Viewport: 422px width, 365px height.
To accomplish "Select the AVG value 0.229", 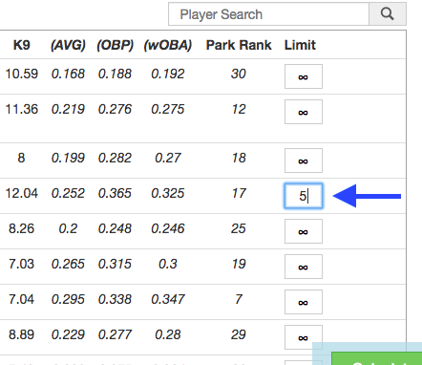I will point(68,334).
